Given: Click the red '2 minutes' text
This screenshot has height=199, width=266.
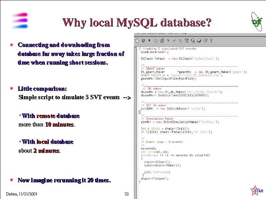Looking at the screenshot, I should 47,151.
